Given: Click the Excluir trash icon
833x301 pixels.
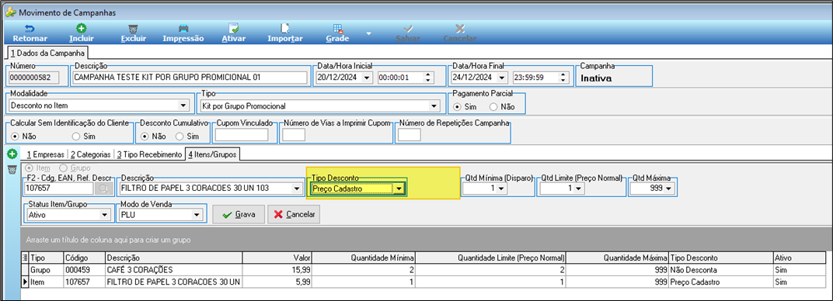Looking at the screenshot, I should tap(134, 28).
